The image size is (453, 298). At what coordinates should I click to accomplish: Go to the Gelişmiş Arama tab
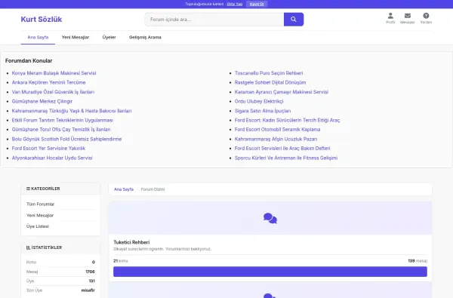click(145, 37)
